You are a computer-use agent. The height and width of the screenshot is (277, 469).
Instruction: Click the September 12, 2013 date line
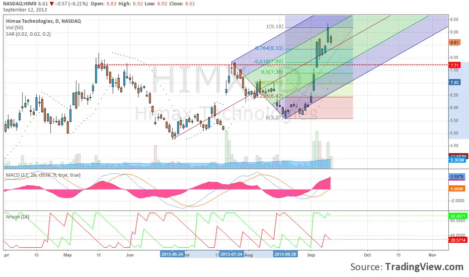[x=25, y=10]
